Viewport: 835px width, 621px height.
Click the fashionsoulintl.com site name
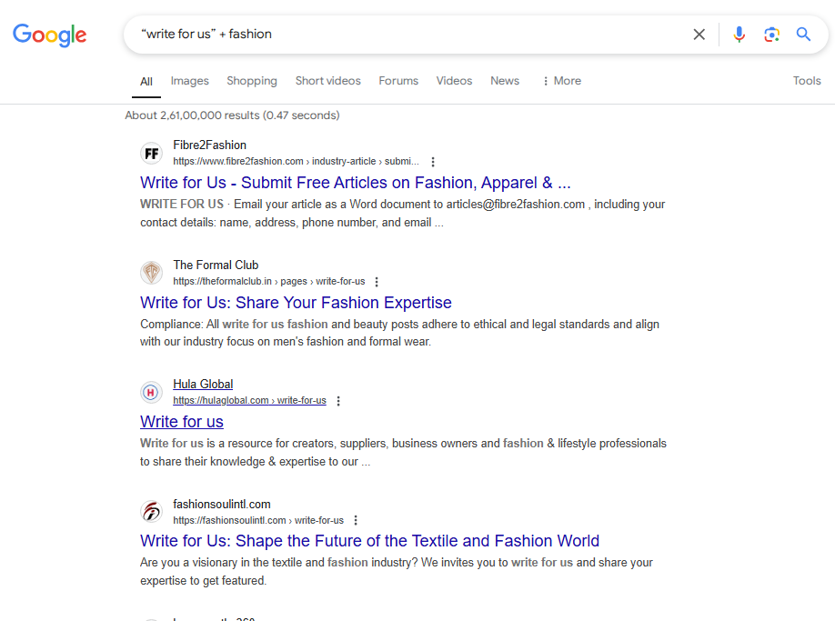tap(222, 504)
